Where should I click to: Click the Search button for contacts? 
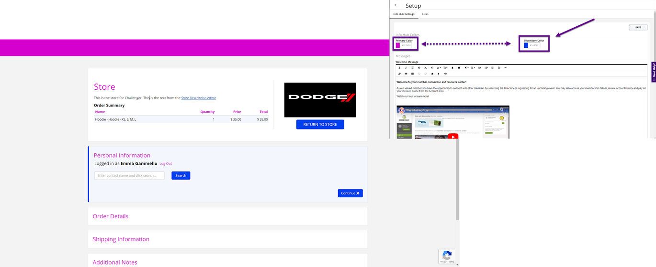pyautogui.click(x=181, y=175)
